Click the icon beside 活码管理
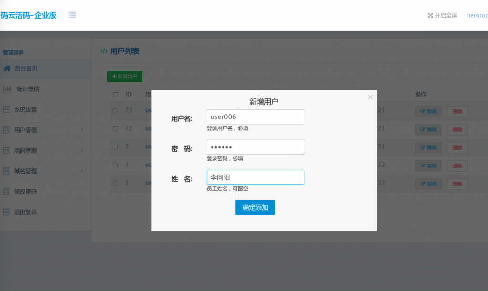The image size is (488, 291). 7,150
